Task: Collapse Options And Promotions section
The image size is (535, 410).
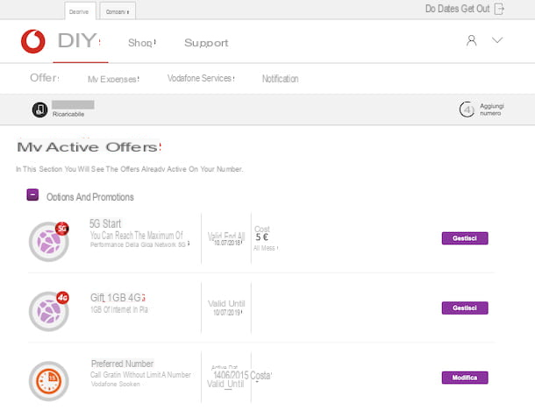Action: click(32, 195)
